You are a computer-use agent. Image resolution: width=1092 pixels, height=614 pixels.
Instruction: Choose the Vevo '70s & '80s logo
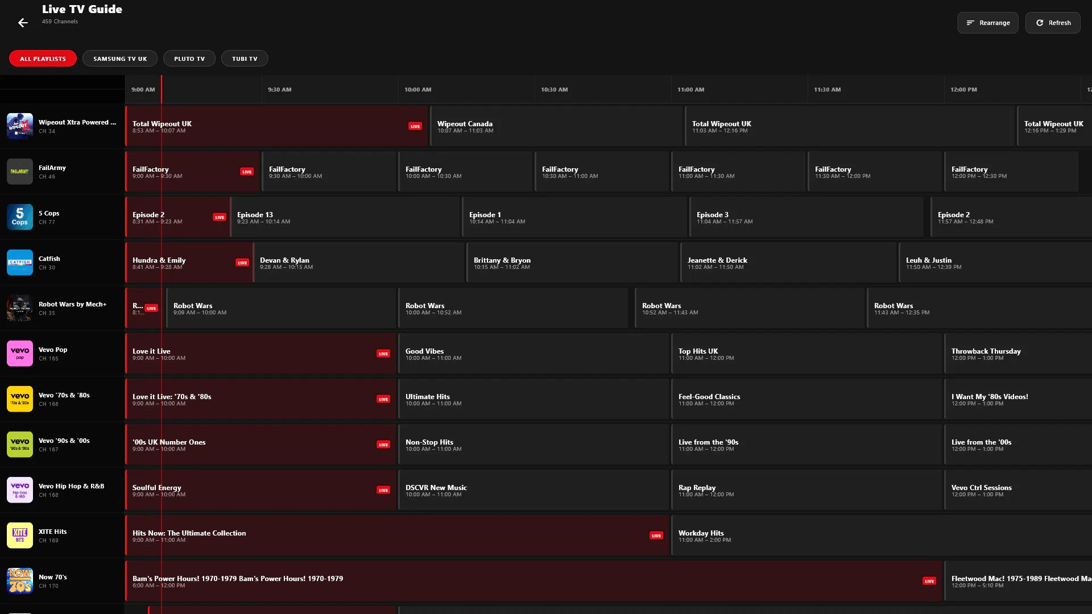point(20,399)
